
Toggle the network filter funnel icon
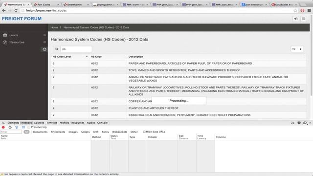coord(17,127)
